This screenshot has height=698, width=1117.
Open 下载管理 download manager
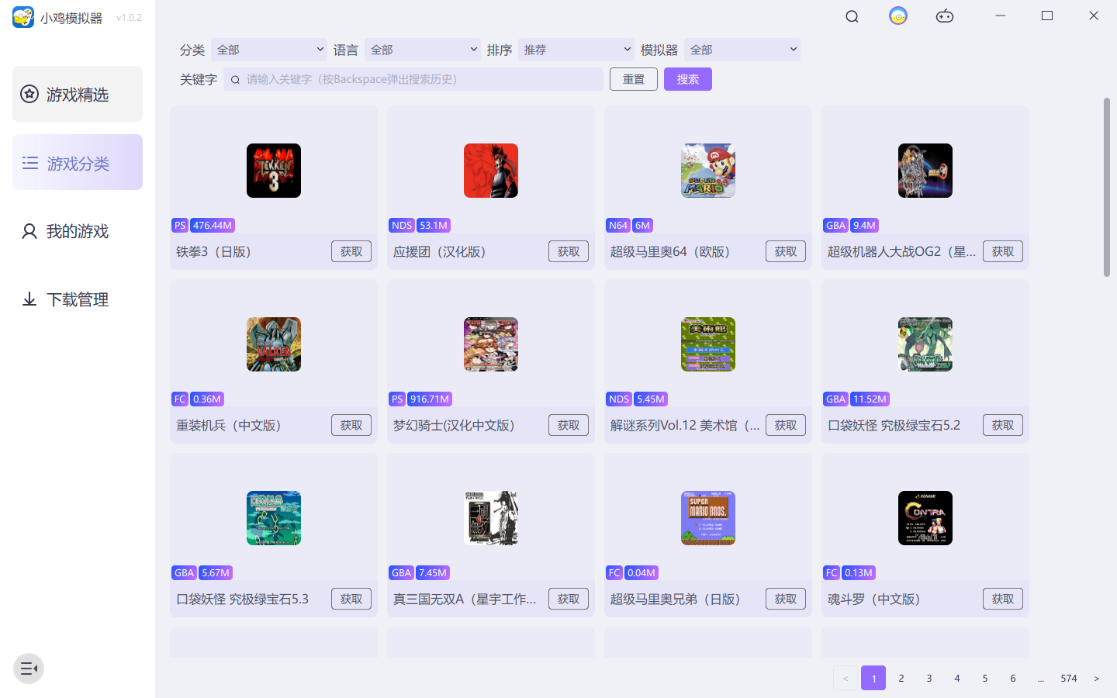[x=78, y=299]
